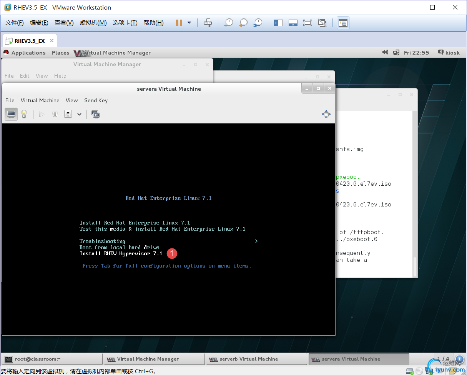The image size is (467, 376).
Task: Click the GNOME volume speaker icon
Action: [x=385, y=52]
